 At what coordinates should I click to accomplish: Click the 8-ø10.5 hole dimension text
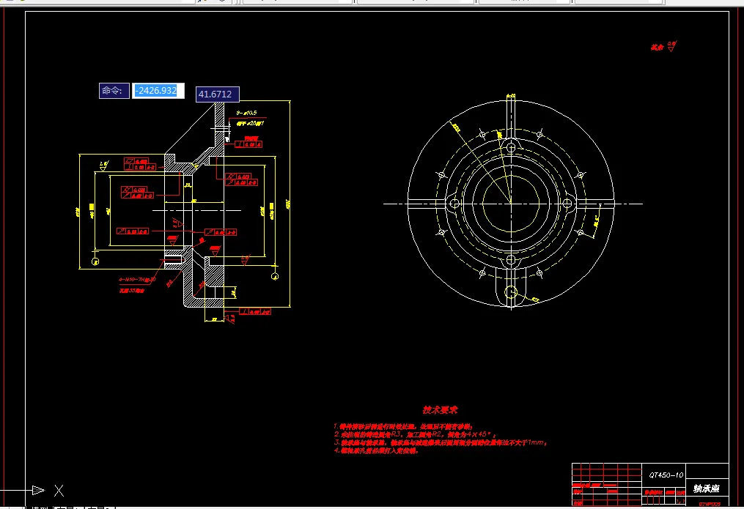pyautogui.click(x=246, y=113)
